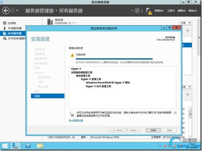The width and height of the screenshot is (202, 151).
Task: Click the 本地服务器 server icon
Action: [x=5, y=28]
